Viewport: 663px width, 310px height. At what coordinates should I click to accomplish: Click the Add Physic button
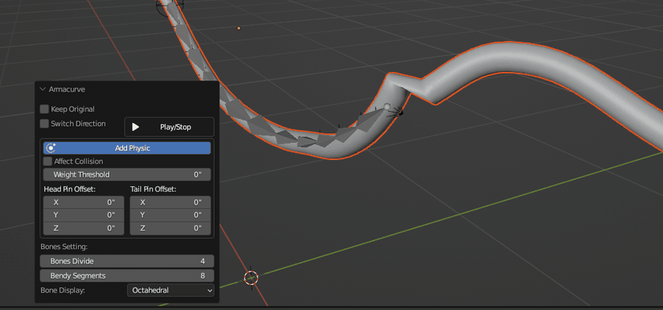127,148
